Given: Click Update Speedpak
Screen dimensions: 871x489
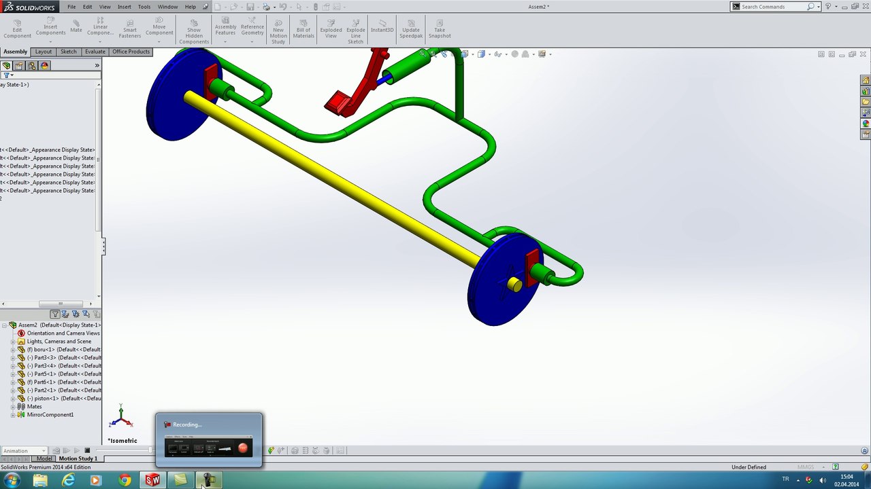Looking at the screenshot, I should coord(411,29).
